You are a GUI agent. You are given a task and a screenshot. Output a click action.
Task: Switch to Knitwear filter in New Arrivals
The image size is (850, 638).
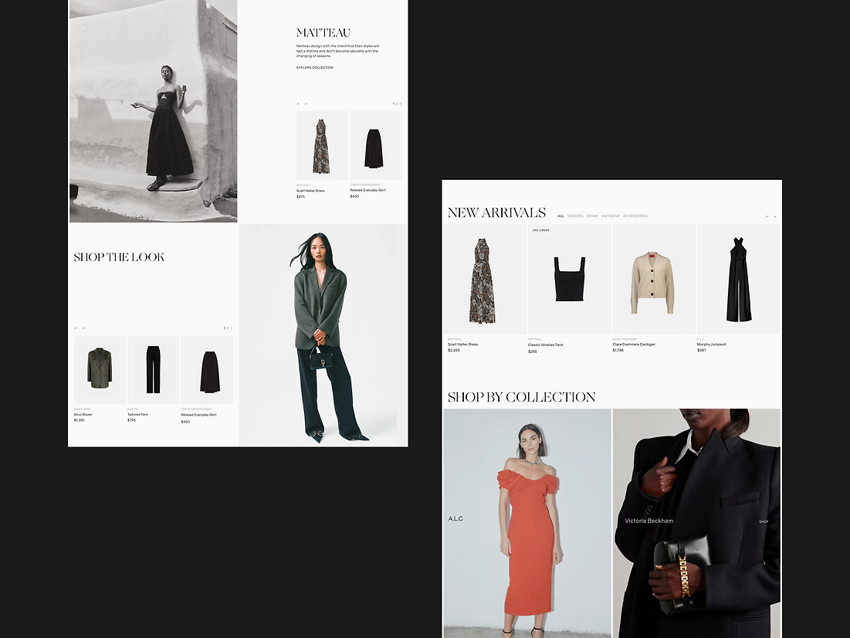pyautogui.click(x=611, y=216)
